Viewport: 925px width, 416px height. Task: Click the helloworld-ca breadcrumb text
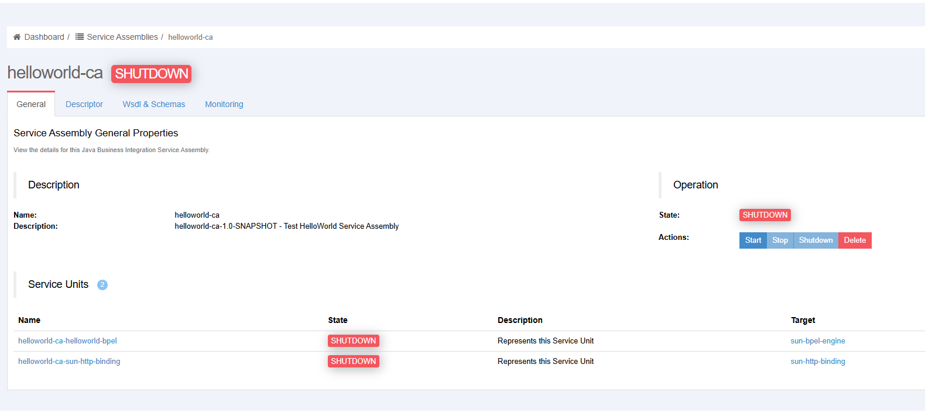pos(190,37)
